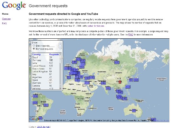Click the <10 marker on the Philippines
The image size is (171, 128).
tap(128, 87)
